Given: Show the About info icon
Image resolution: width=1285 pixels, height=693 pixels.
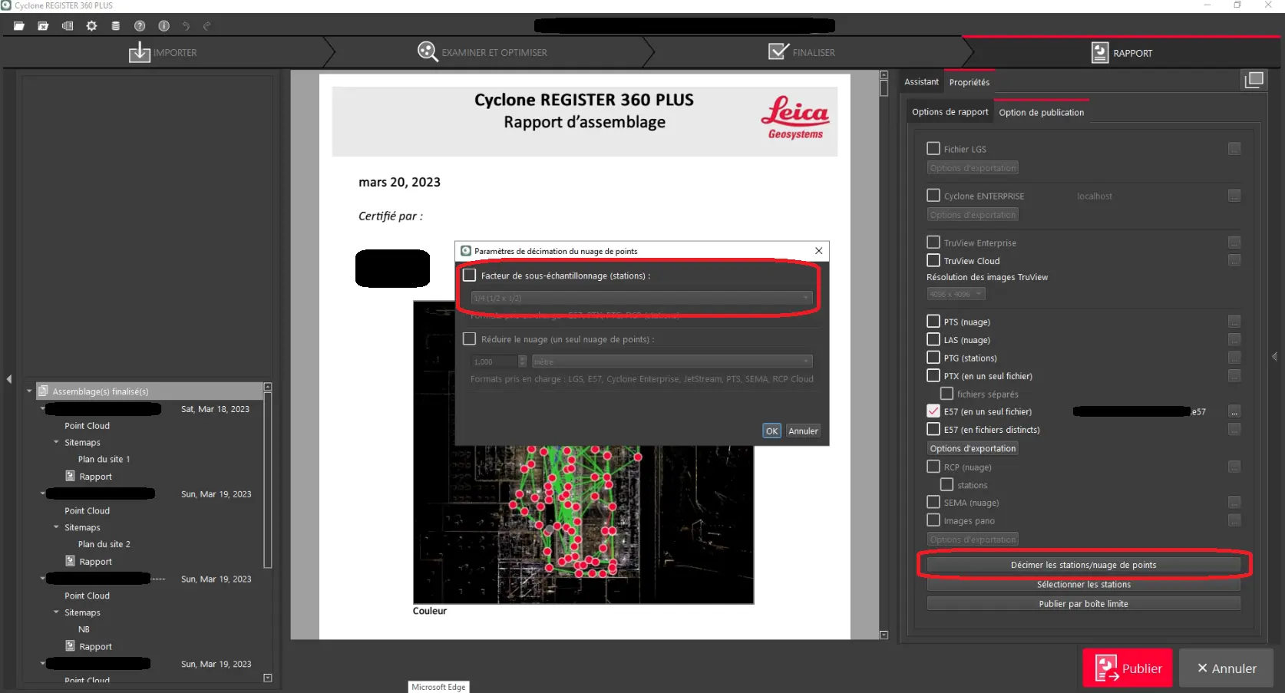Looking at the screenshot, I should [164, 26].
